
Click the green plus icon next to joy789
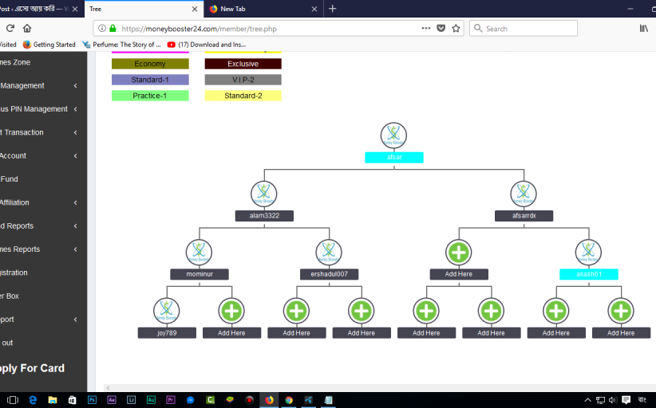coord(231,311)
